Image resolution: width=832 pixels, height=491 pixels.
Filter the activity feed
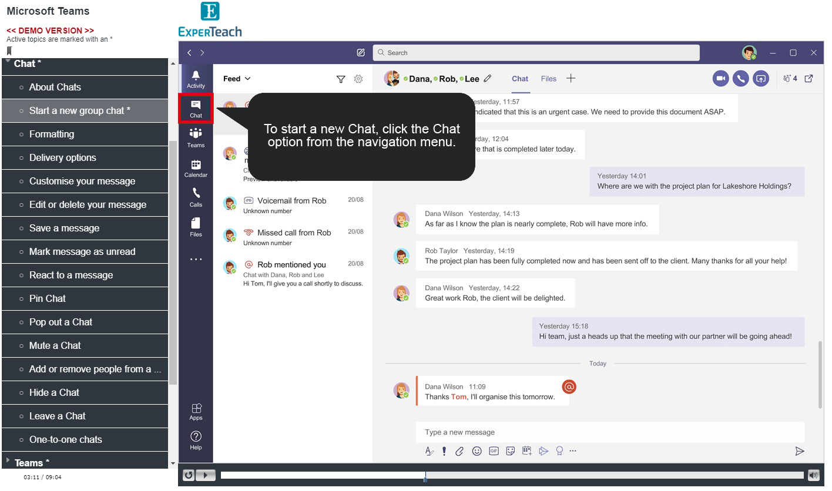[x=341, y=79]
